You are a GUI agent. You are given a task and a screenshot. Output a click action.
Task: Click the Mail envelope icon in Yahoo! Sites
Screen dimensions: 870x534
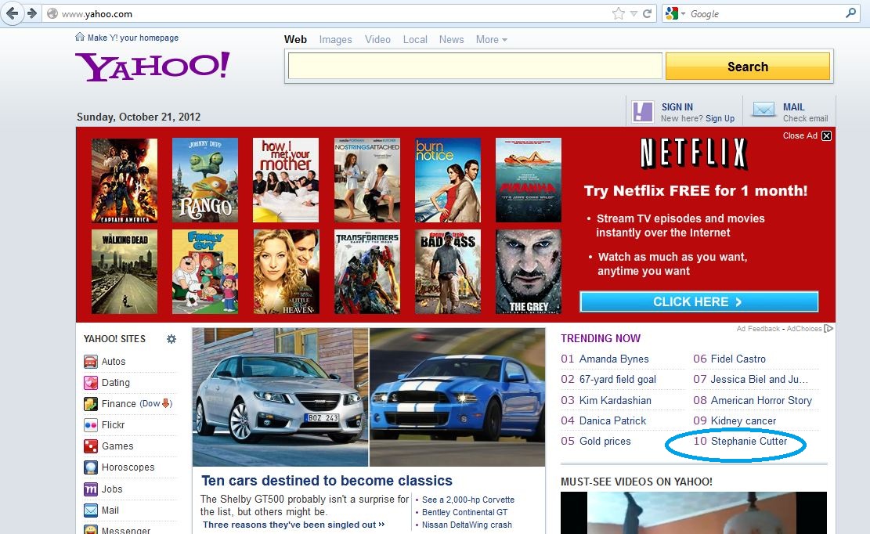(90, 511)
